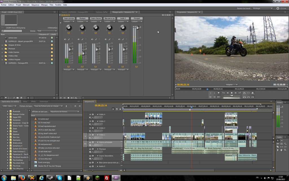Open the Espace de travail Montage dropdown
This screenshot has width=289, height=181.
click(x=263, y=8)
